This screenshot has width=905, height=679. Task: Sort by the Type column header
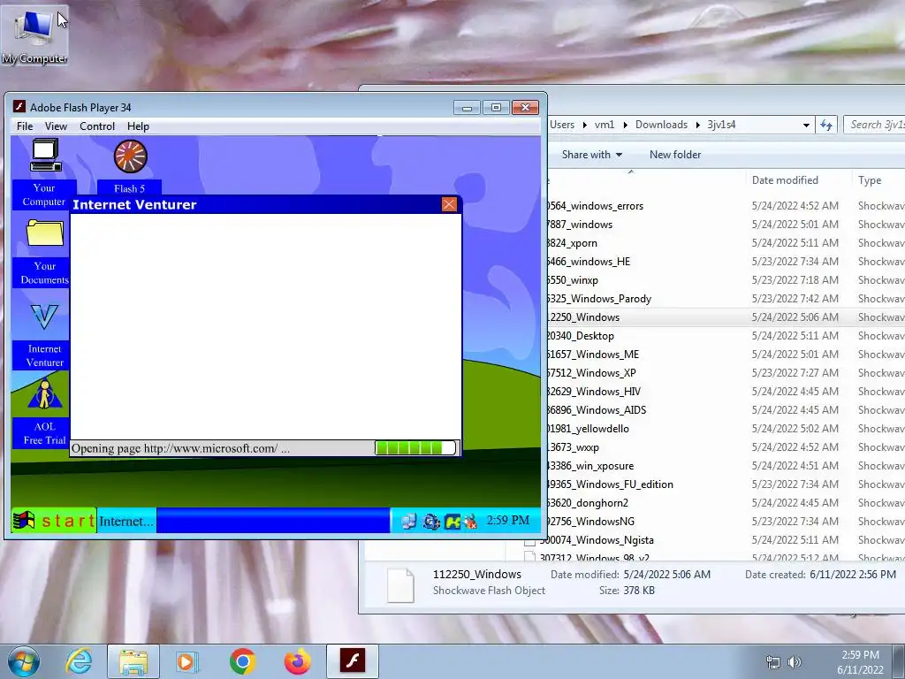pos(870,180)
